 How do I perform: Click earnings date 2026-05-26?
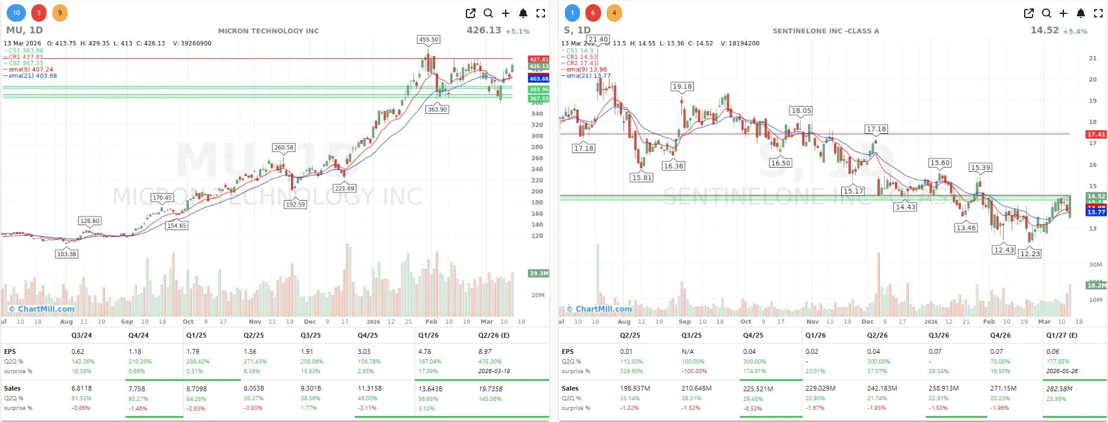click(x=1062, y=371)
